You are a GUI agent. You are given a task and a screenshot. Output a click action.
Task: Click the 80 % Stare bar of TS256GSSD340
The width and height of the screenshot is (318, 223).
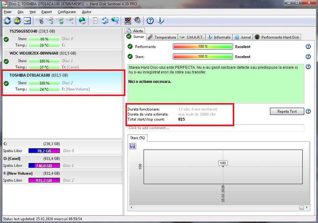pyautogui.click(x=44, y=39)
